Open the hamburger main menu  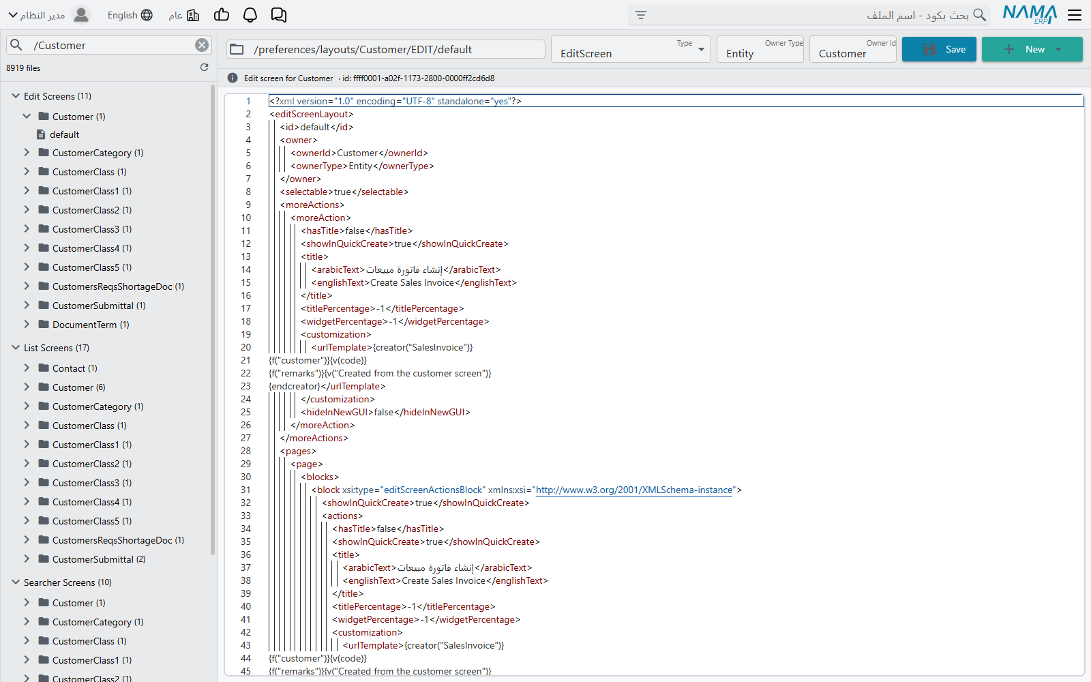pyautogui.click(x=1075, y=15)
